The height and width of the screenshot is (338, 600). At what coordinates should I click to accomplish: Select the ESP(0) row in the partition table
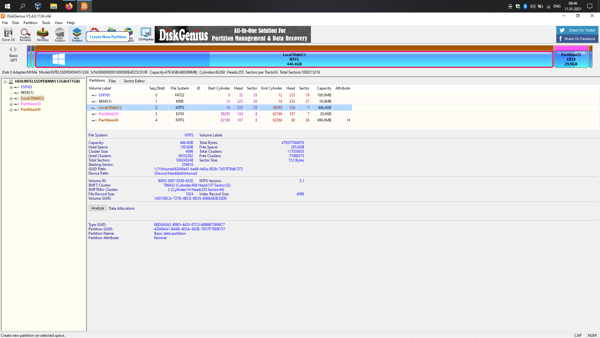[219, 95]
